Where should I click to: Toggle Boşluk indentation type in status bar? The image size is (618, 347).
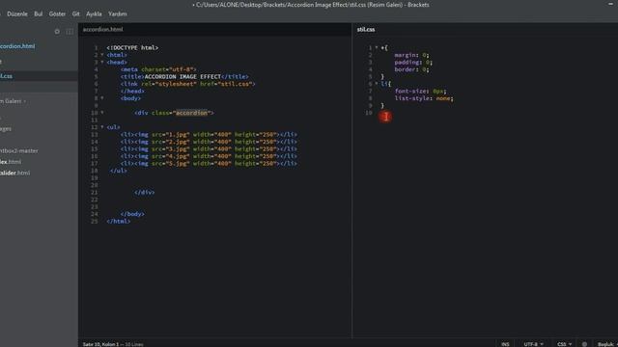tap(605, 344)
